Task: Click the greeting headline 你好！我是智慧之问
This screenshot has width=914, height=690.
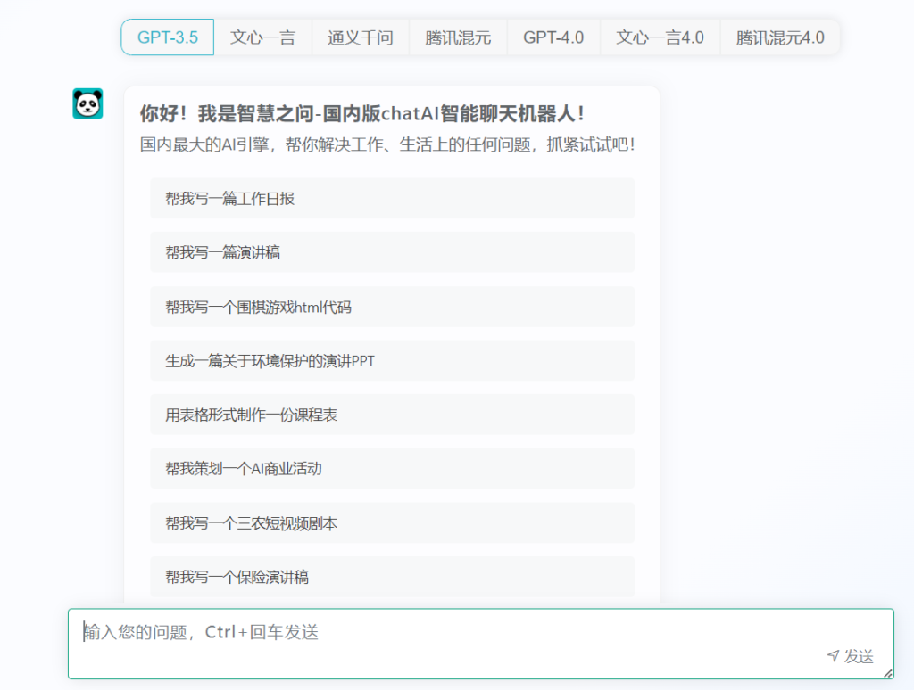Action: (228, 113)
